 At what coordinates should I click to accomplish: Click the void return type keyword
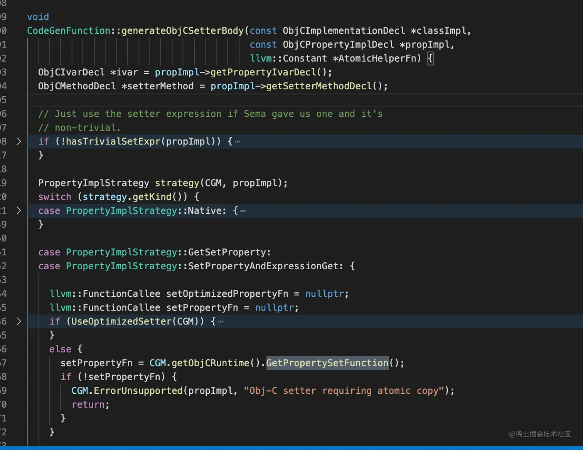coord(38,17)
